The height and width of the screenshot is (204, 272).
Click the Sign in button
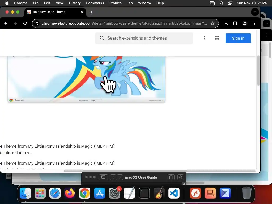[238, 38]
